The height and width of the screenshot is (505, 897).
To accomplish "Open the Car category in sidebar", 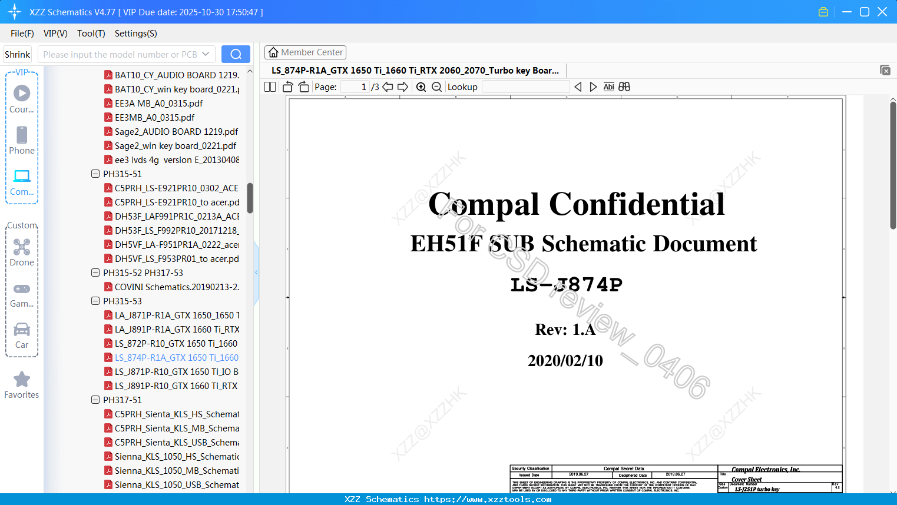I will pos(22,335).
